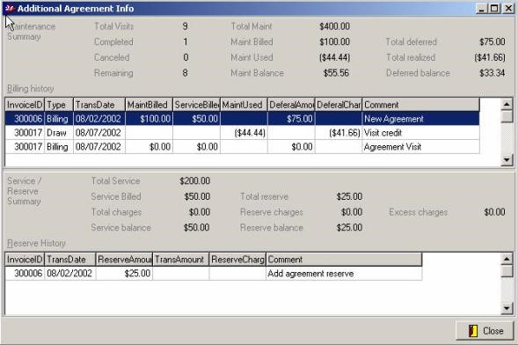Click billing history scrollbar down arrow
The width and height of the screenshot is (518, 345).
[507, 160]
